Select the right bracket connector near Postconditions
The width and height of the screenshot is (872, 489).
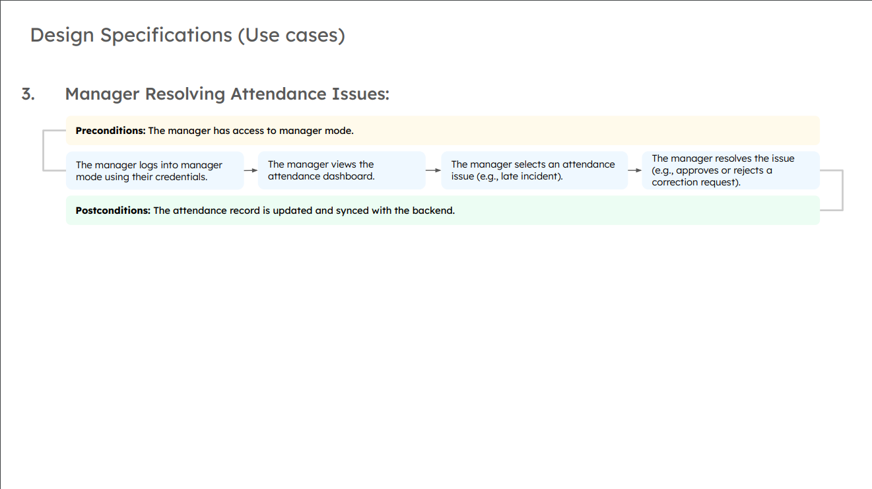[x=842, y=190]
